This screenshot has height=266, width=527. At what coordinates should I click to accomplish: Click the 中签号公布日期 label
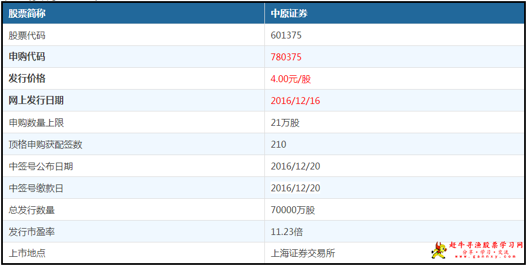41,166
